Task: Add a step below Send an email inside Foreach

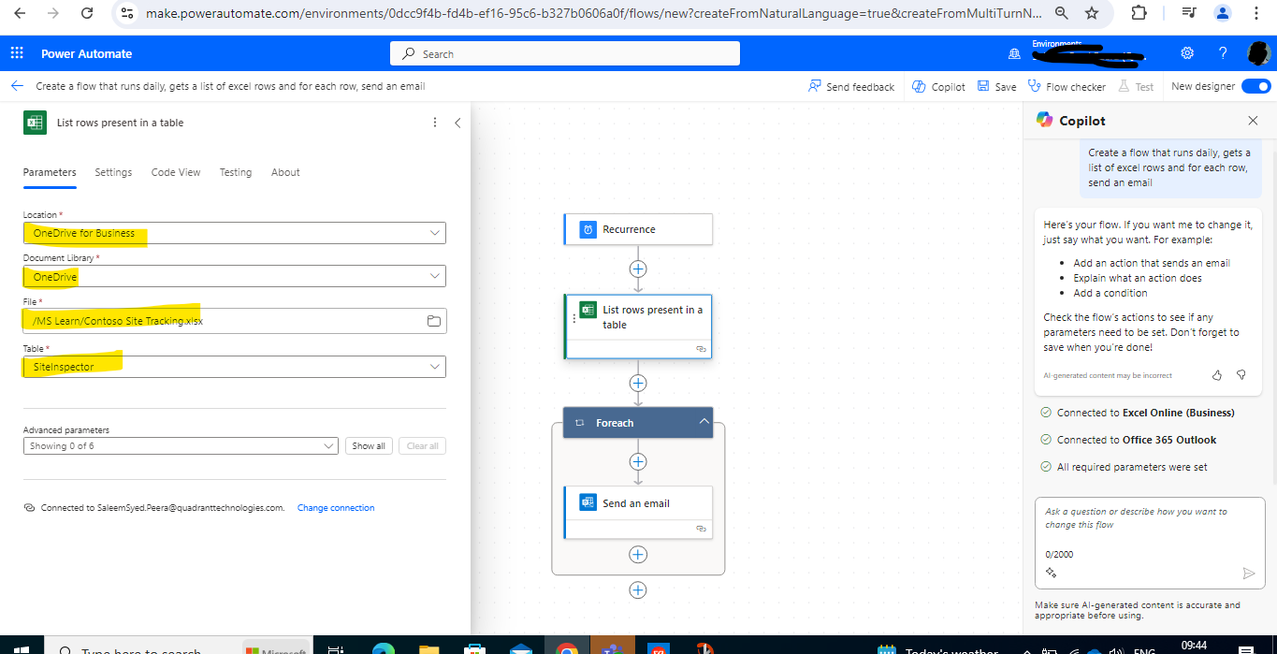Action: (x=638, y=555)
